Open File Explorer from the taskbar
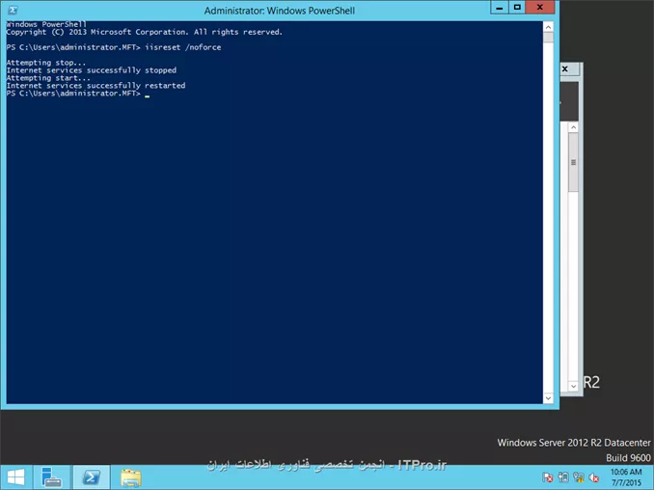This screenshot has height=490, width=654. pos(131,477)
